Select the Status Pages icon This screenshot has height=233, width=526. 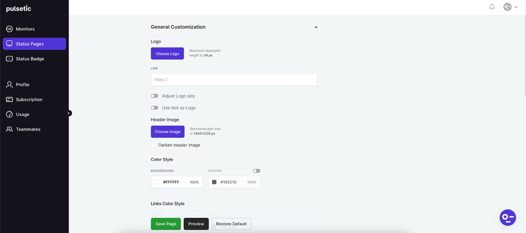tap(9, 43)
